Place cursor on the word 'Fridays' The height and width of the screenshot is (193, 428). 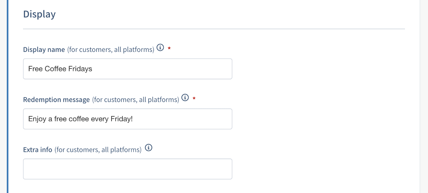(x=80, y=69)
